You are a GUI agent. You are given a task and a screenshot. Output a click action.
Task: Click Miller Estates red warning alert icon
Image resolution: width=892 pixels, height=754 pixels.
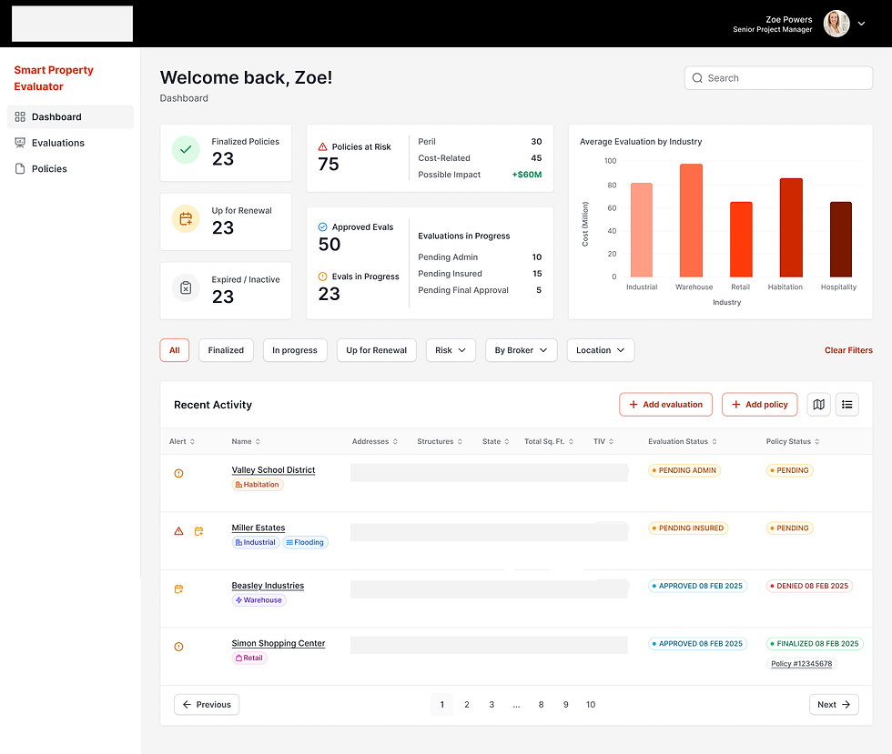coord(178,531)
